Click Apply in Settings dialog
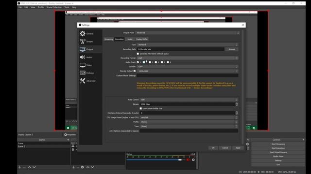Viewport: 311px width, 174px height. pos(238,148)
